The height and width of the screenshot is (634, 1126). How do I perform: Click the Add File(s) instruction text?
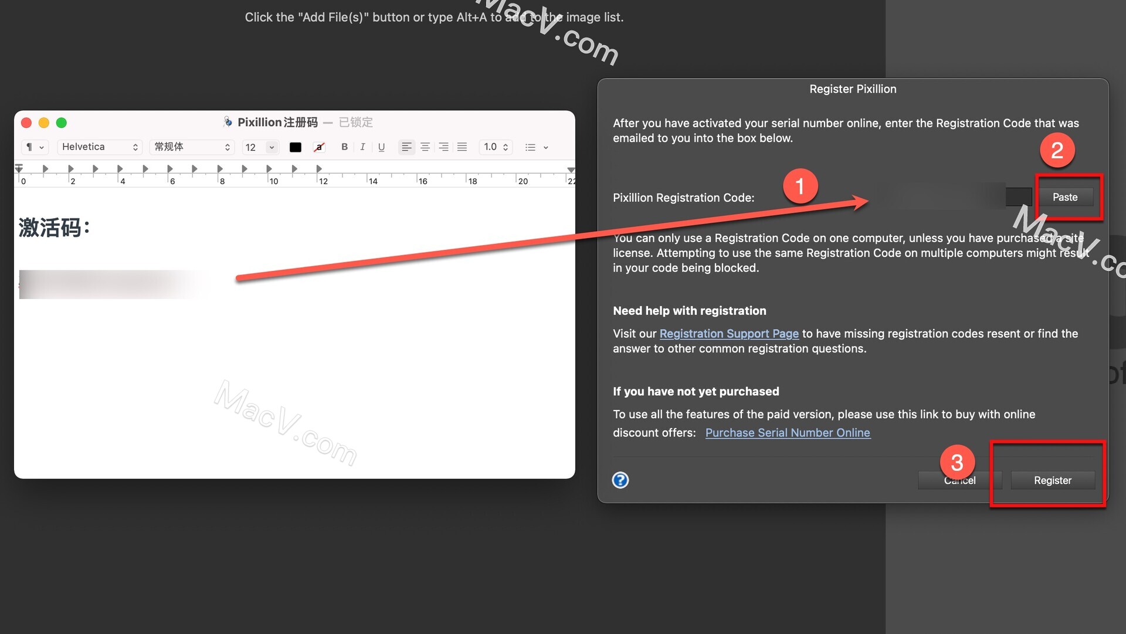tap(434, 17)
